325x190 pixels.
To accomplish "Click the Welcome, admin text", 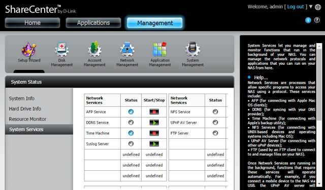I will [265, 7].
